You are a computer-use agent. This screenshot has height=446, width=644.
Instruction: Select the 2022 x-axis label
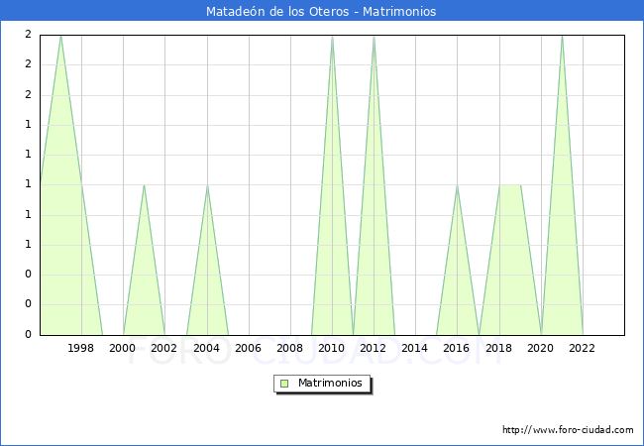pos(582,348)
